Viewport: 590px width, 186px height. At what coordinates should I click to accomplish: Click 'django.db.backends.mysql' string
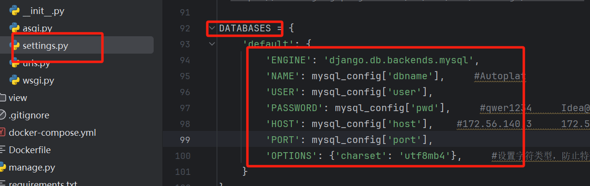click(399, 60)
